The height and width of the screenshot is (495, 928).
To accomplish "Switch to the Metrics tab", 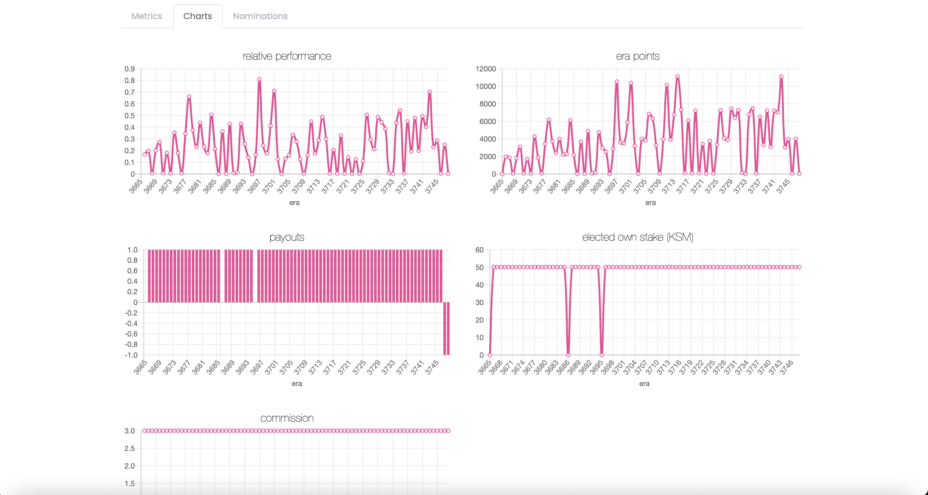I will (x=147, y=16).
